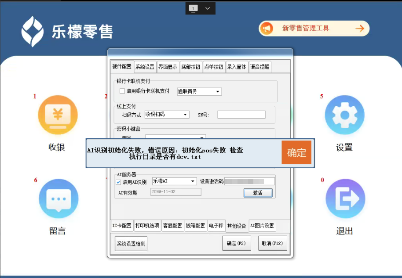Viewport: 402px width, 278px height.
Task: Click the monitor icon at top
Action: pyautogui.click(x=194, y=8)
